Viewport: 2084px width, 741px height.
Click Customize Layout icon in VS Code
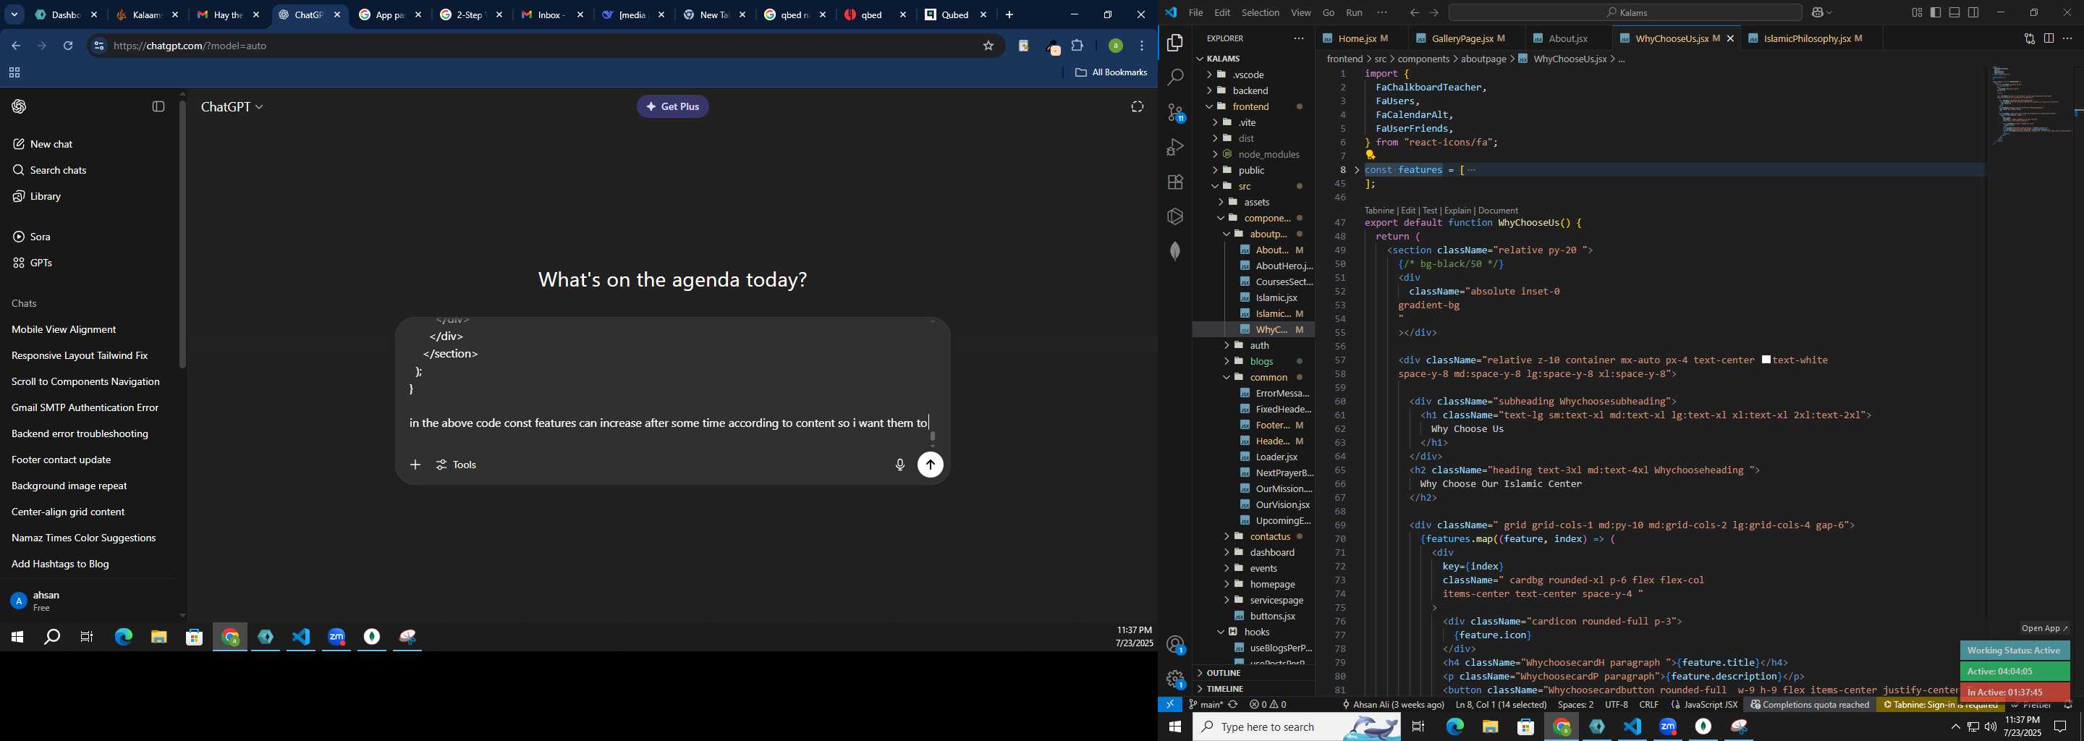tap(1917, 13)
